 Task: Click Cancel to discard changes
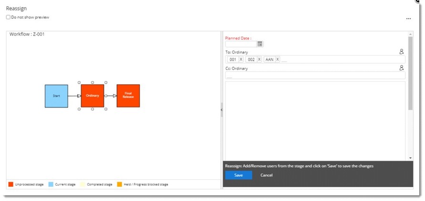click(x=266, y=175)
